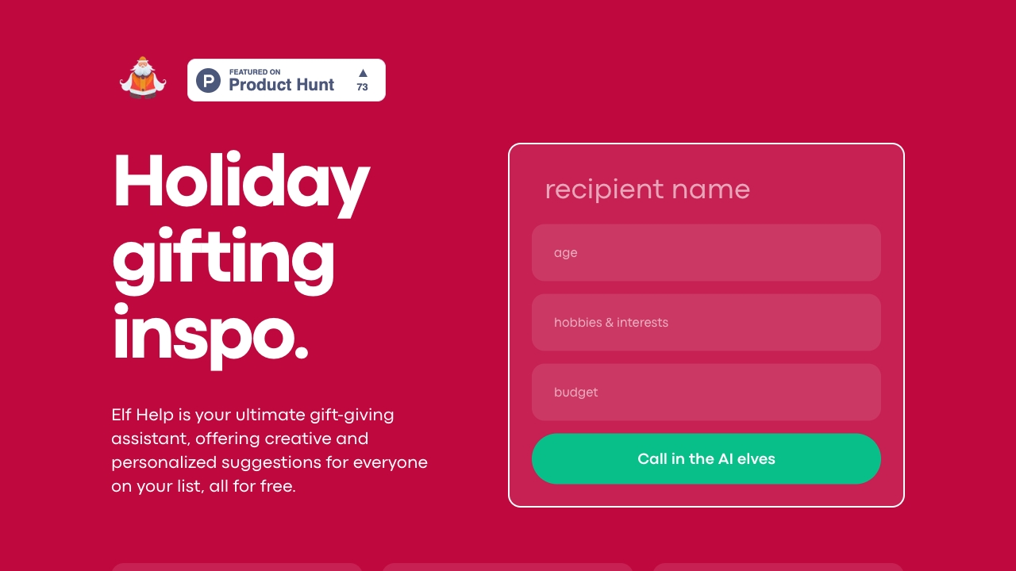This screenshot has width=1016, height=571.
Task: Click the upvote triangle on Product Hunt badge
Action: point(363,73)
